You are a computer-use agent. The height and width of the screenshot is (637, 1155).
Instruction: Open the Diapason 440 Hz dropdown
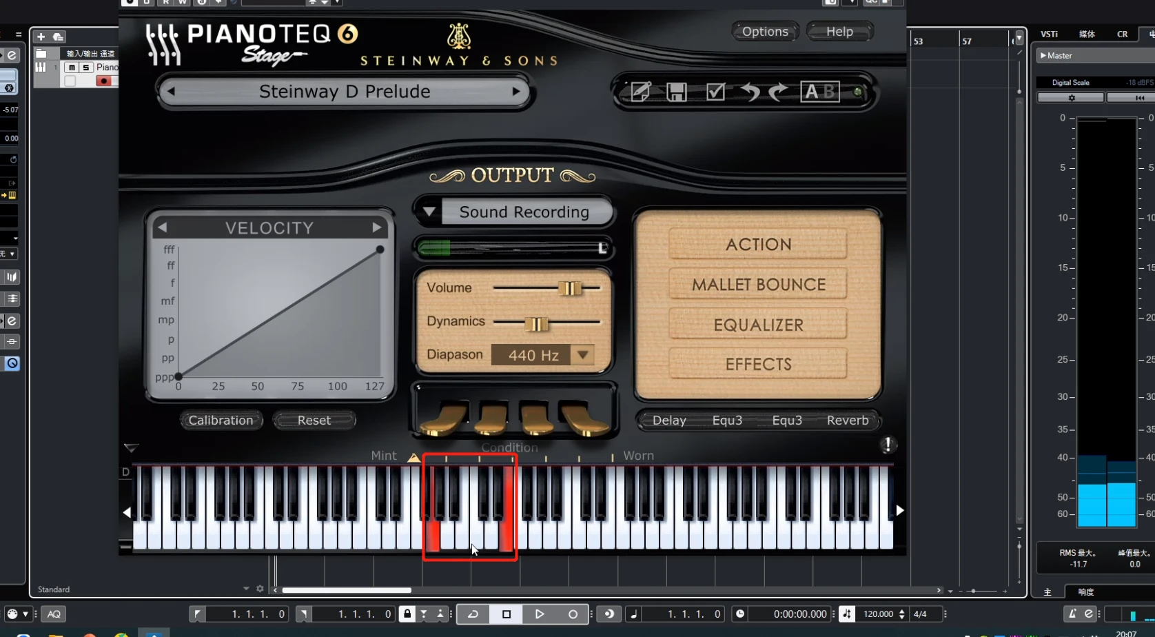(x=582, y=355)
